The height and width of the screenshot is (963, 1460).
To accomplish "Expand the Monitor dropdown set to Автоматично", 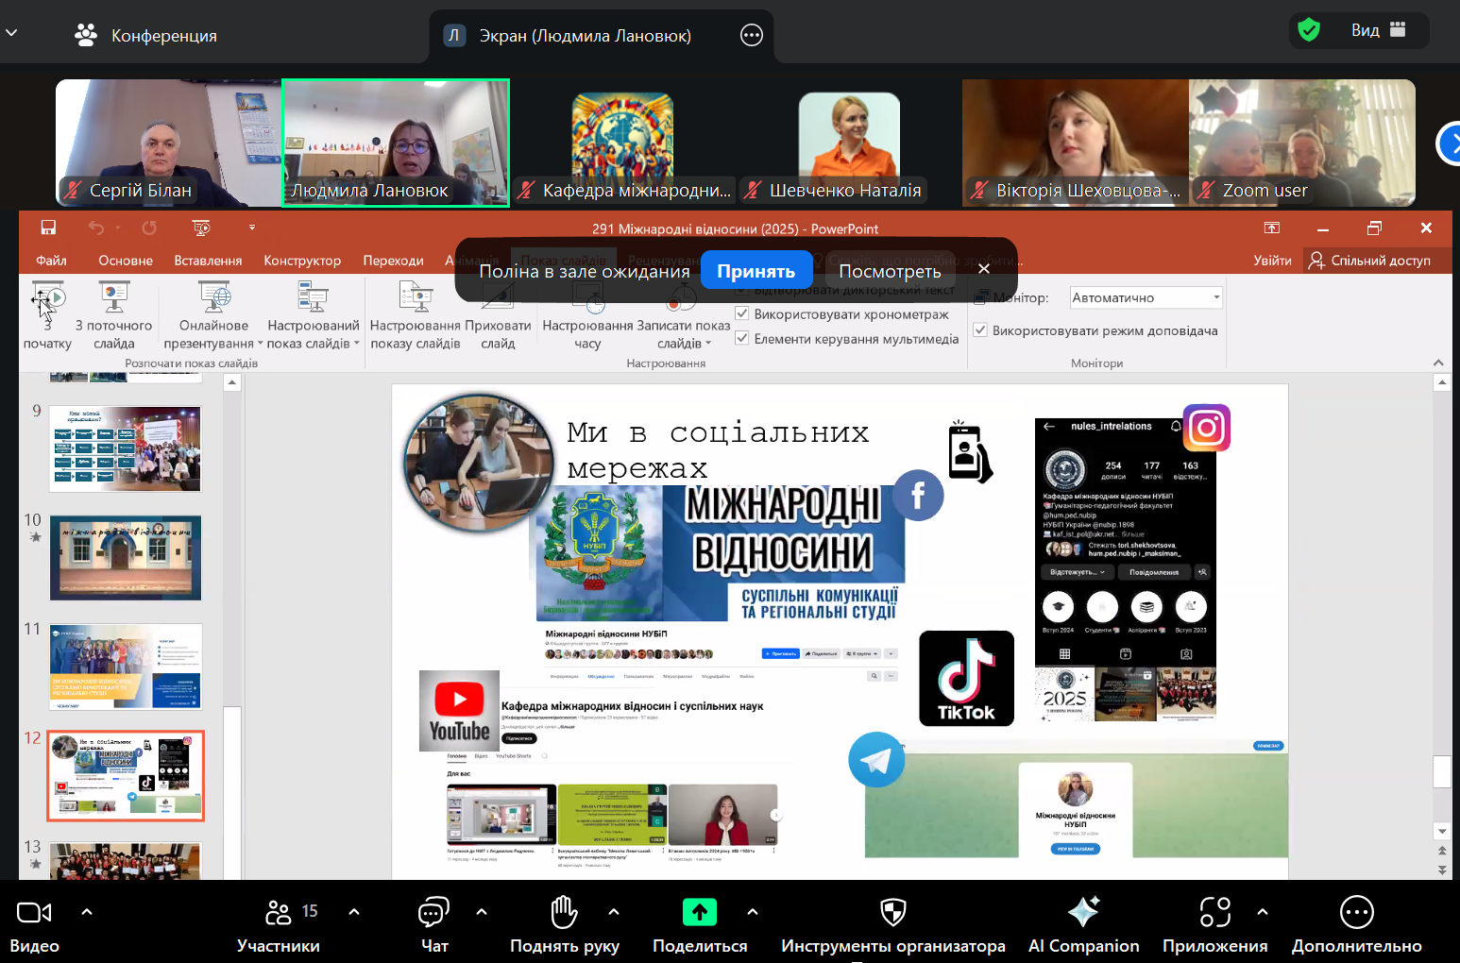I will point(1216,297).
